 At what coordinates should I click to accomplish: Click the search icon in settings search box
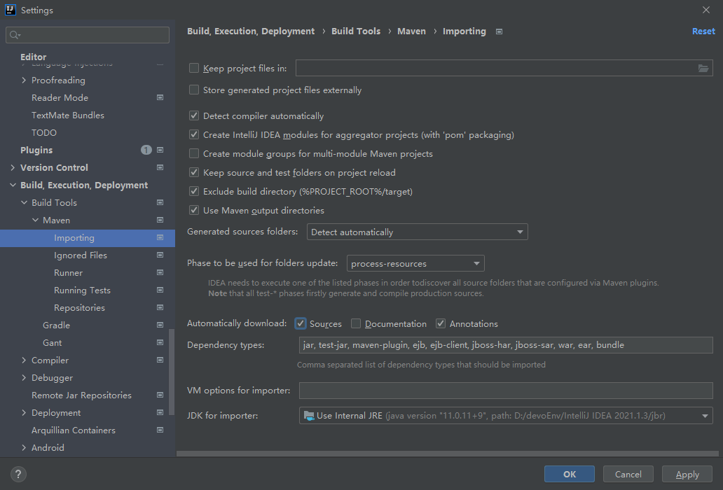coord(15,35)
